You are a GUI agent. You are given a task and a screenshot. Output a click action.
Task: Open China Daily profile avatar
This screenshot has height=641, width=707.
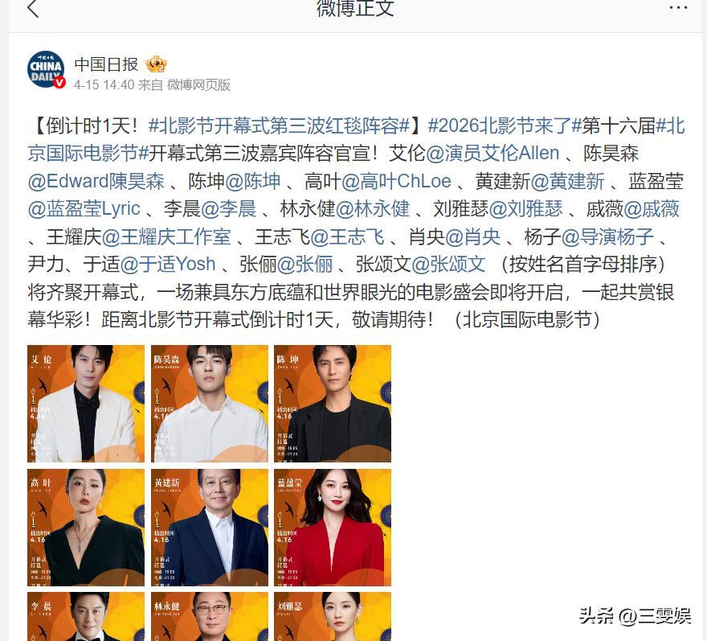pos(46,69)
